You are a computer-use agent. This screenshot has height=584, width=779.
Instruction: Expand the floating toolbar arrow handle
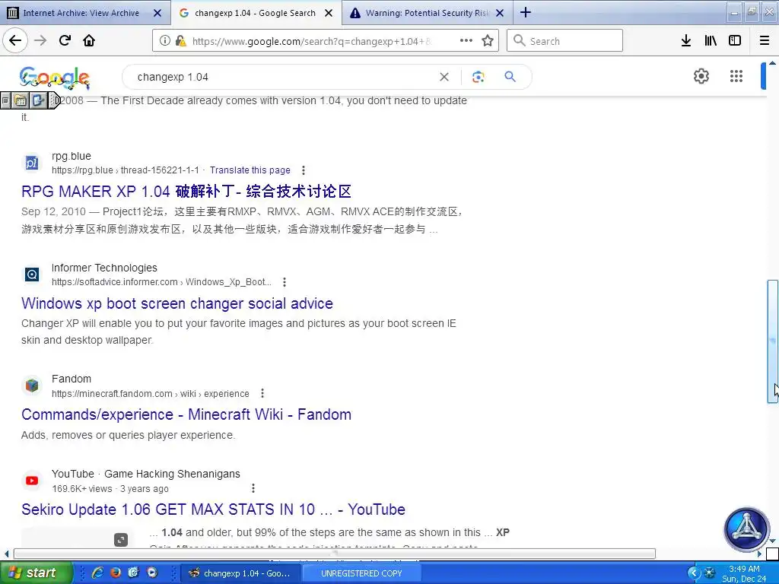[x=55, y=101]
